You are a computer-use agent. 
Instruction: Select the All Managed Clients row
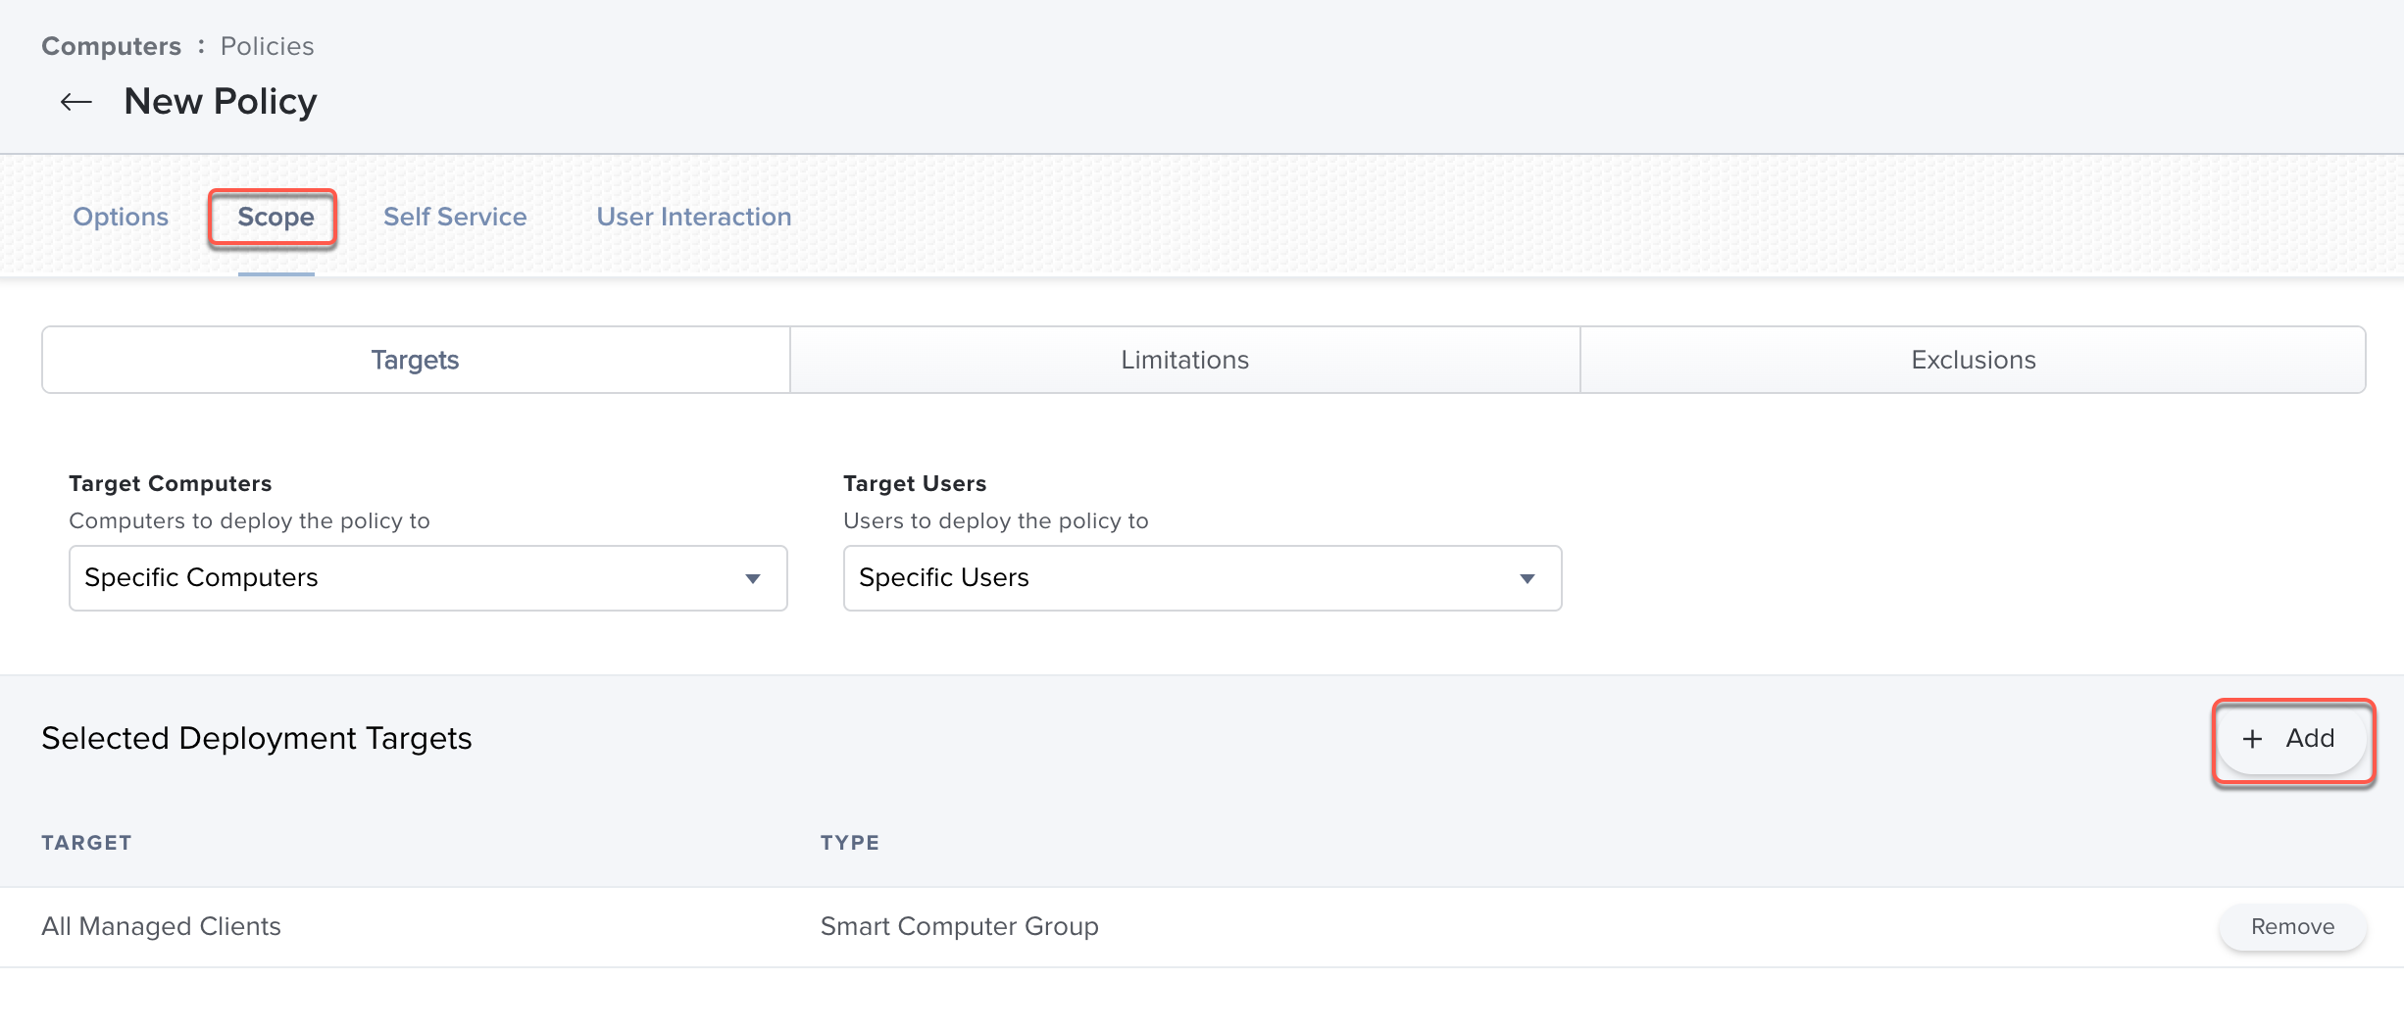(x=161, y=927)
